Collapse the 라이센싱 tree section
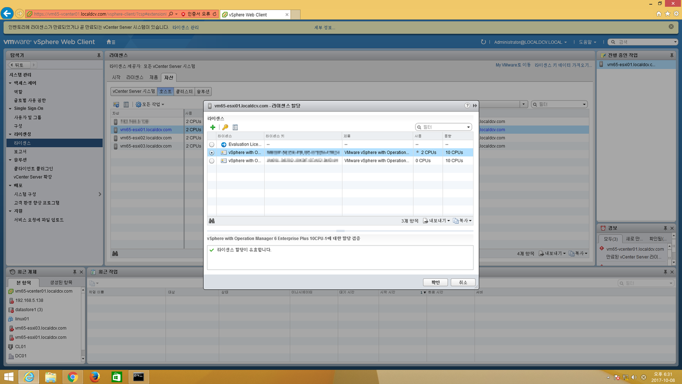The width and height of the screenshot is (682, 384). (x=10, y=135)
